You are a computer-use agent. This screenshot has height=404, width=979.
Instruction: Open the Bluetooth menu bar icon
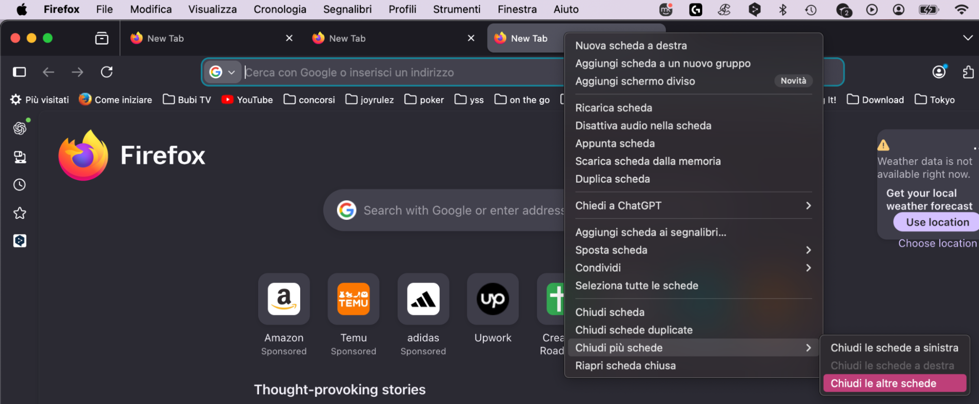783,9
